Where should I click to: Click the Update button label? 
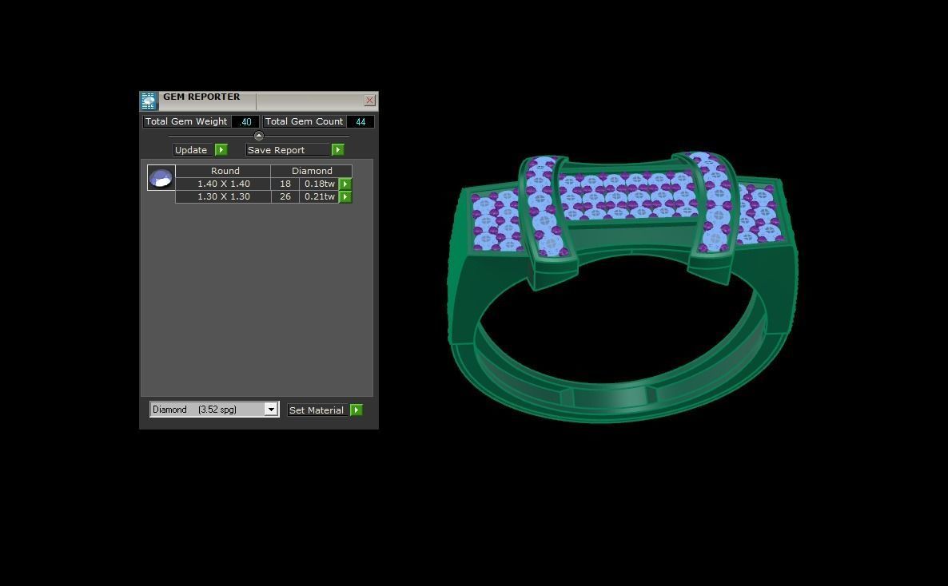tap(191, 150)
